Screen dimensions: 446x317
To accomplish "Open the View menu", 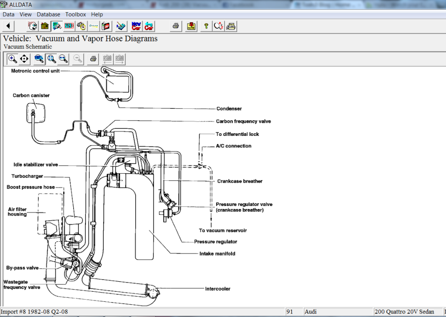I will [x=25, y=14].
